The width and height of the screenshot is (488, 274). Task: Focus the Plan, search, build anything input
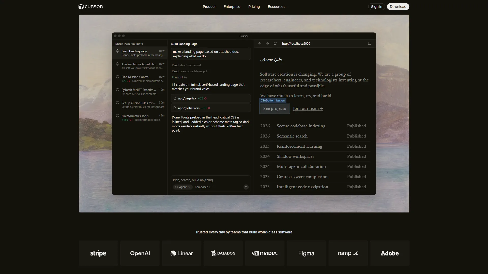coord(211,180)
